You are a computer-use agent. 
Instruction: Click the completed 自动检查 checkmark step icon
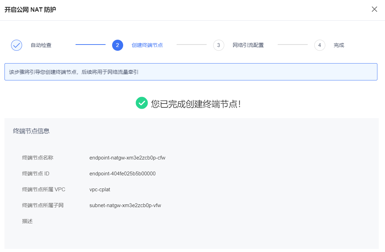[17, 45]
